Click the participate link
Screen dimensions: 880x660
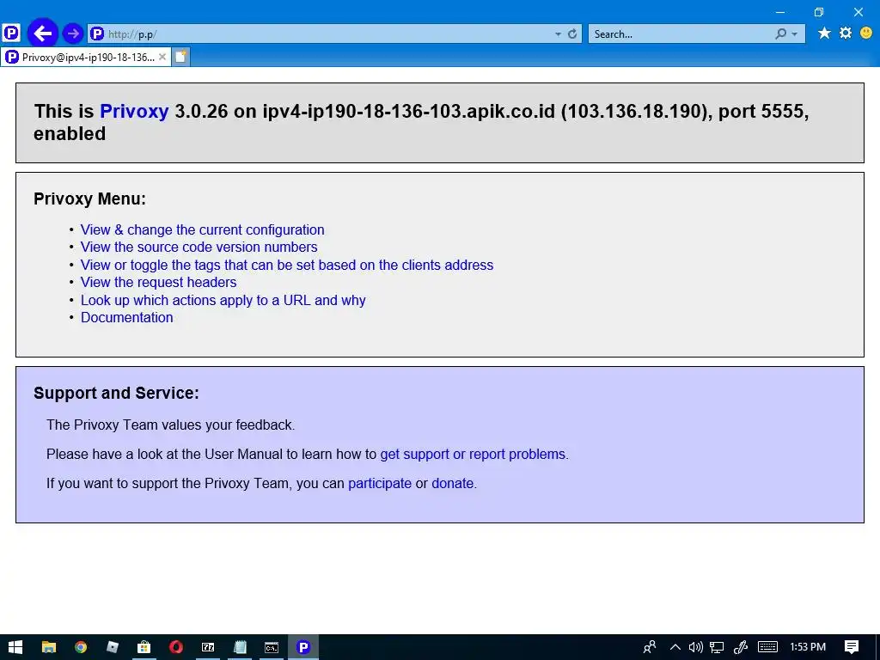point(379,483)
